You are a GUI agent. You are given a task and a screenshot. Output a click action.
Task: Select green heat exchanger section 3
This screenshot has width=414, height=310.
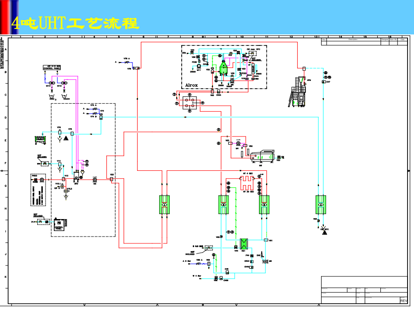[x=264, y=204]
